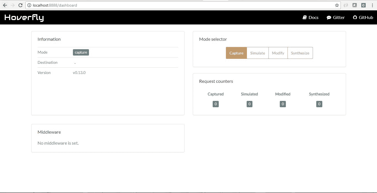Screen dimensions: 377x193
Task: Click the book icon beside Docs
Action: [305, 17]
